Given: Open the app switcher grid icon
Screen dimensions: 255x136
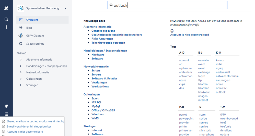Looking at the screenshot, I should pyautogui.click(x=6, y=114).
